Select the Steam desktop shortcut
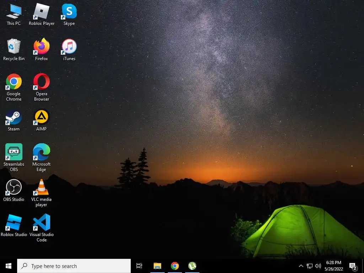The image size is (364, 273). [x=14, y=120]
